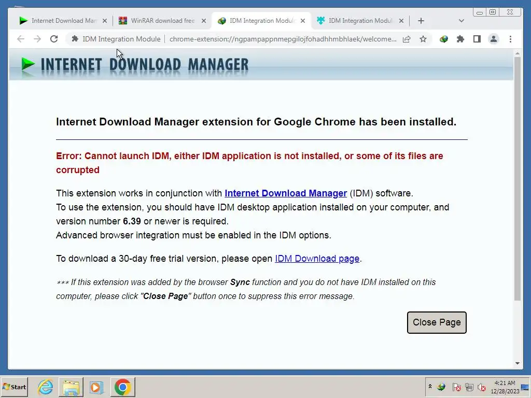Image resolution: width=531 pixels, height=398 pixels.
Task: Open the Action Center flag tray icon
Action: click(x=456, y=387)
